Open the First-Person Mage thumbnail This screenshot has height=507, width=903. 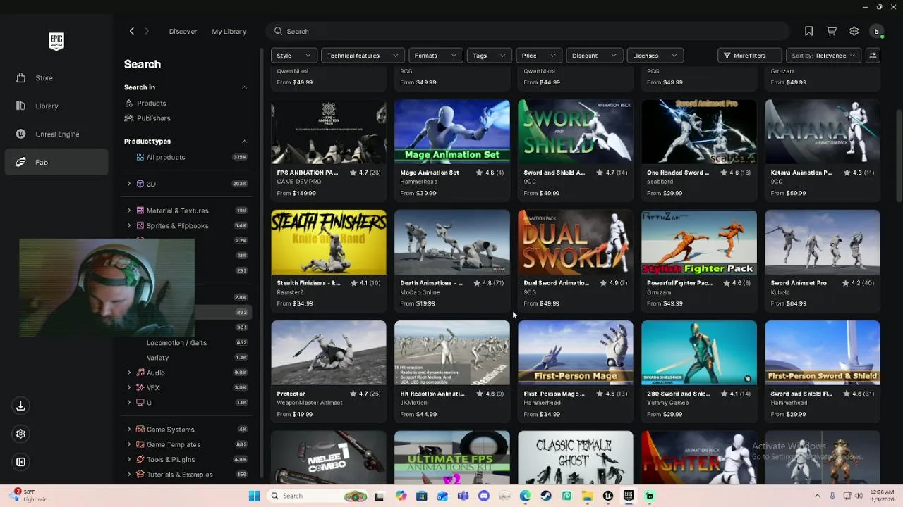[x=576, y=353]
